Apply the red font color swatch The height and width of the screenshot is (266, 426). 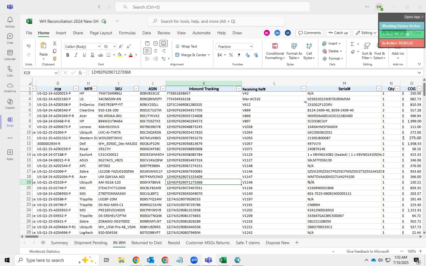pyautogui.click(x=131, y=55)
